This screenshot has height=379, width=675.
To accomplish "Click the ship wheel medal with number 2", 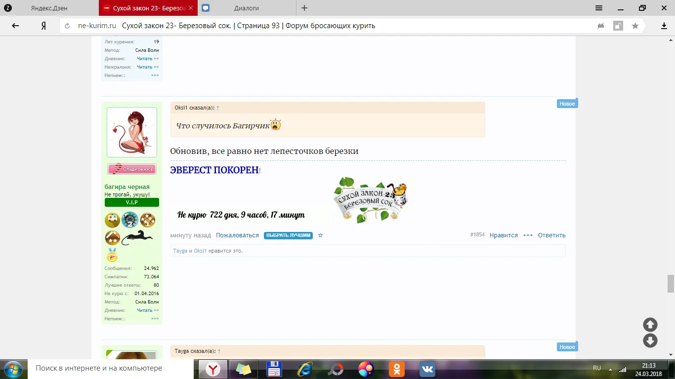I will [130, 220].
